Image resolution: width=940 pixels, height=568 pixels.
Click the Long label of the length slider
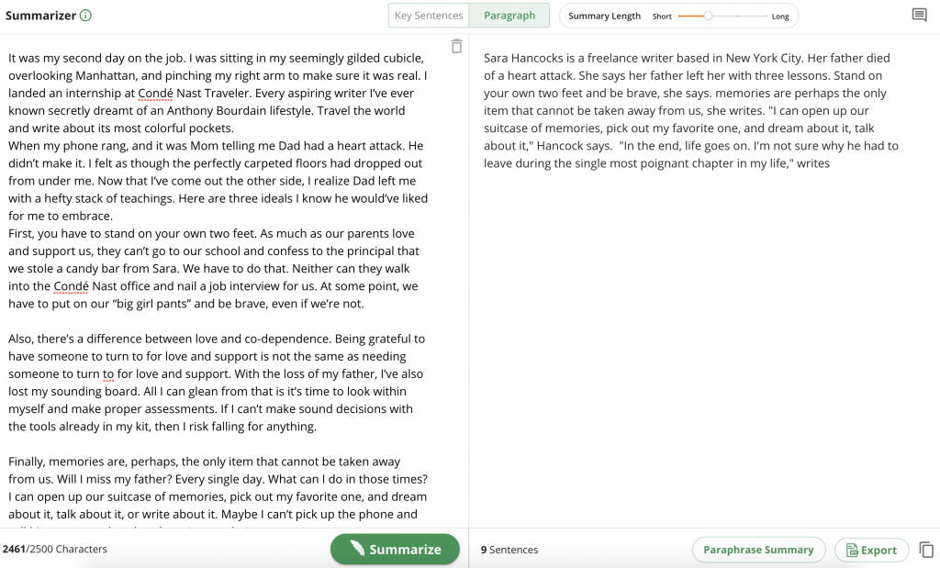coord(780,17)
